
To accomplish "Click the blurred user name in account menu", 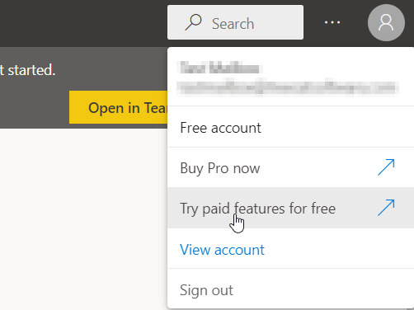I will coord(219,68).
